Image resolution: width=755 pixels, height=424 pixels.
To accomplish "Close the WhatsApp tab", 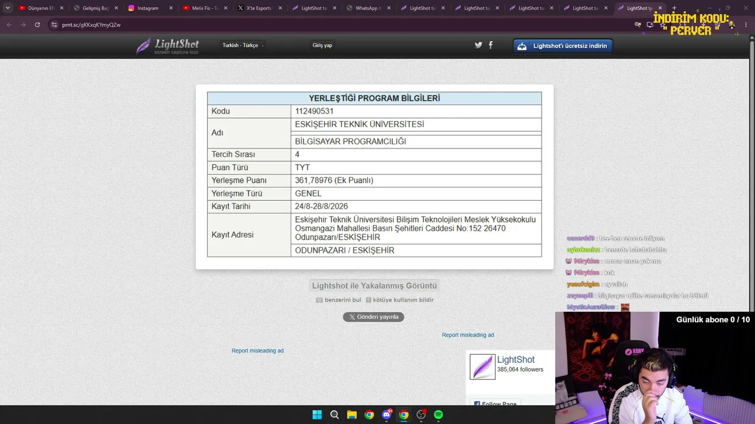I will pos(388,8).
